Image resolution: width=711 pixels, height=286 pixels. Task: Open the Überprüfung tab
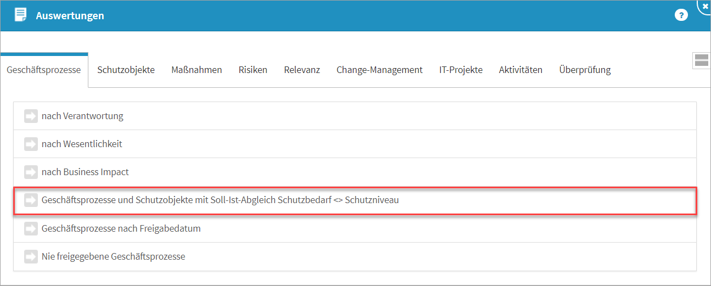pos(585,70)
